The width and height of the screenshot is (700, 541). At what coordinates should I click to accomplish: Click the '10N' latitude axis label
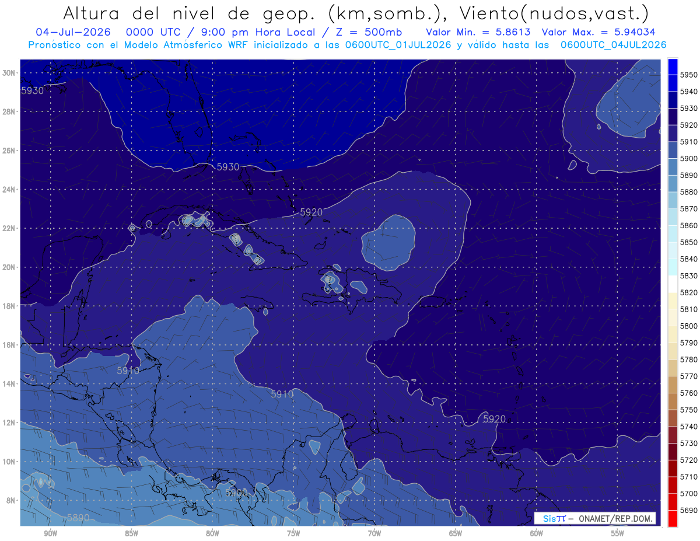10,462
